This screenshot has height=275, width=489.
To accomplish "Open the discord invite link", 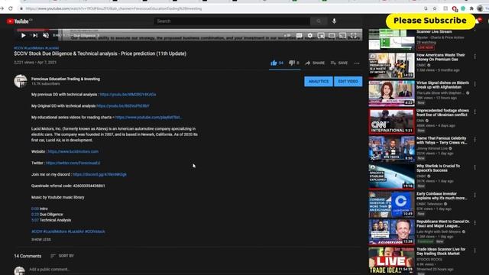I will pyautogui.click(x=99, y=175).
